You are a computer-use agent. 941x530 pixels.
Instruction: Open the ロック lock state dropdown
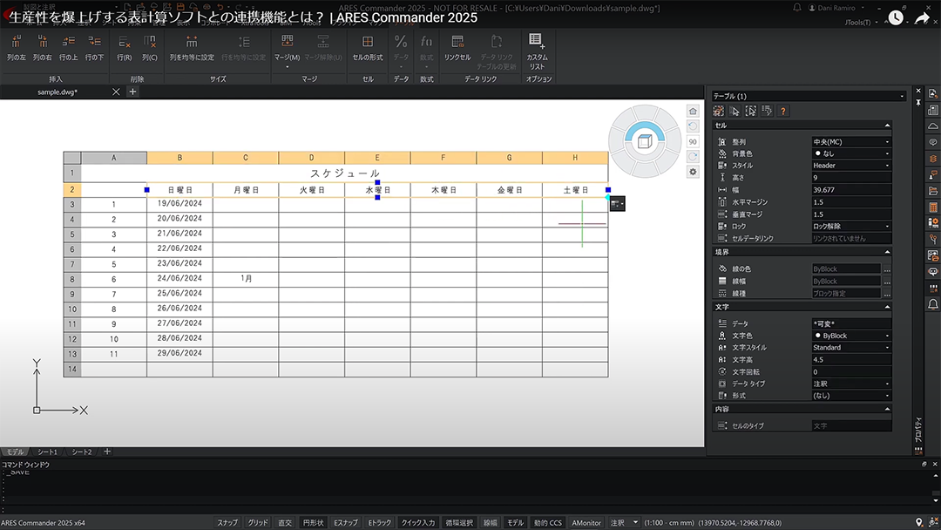[851, 227]
